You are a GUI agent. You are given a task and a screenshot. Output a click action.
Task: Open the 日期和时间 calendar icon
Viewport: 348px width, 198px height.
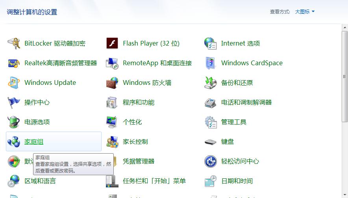pyautogui.click(x=210, y=181)
